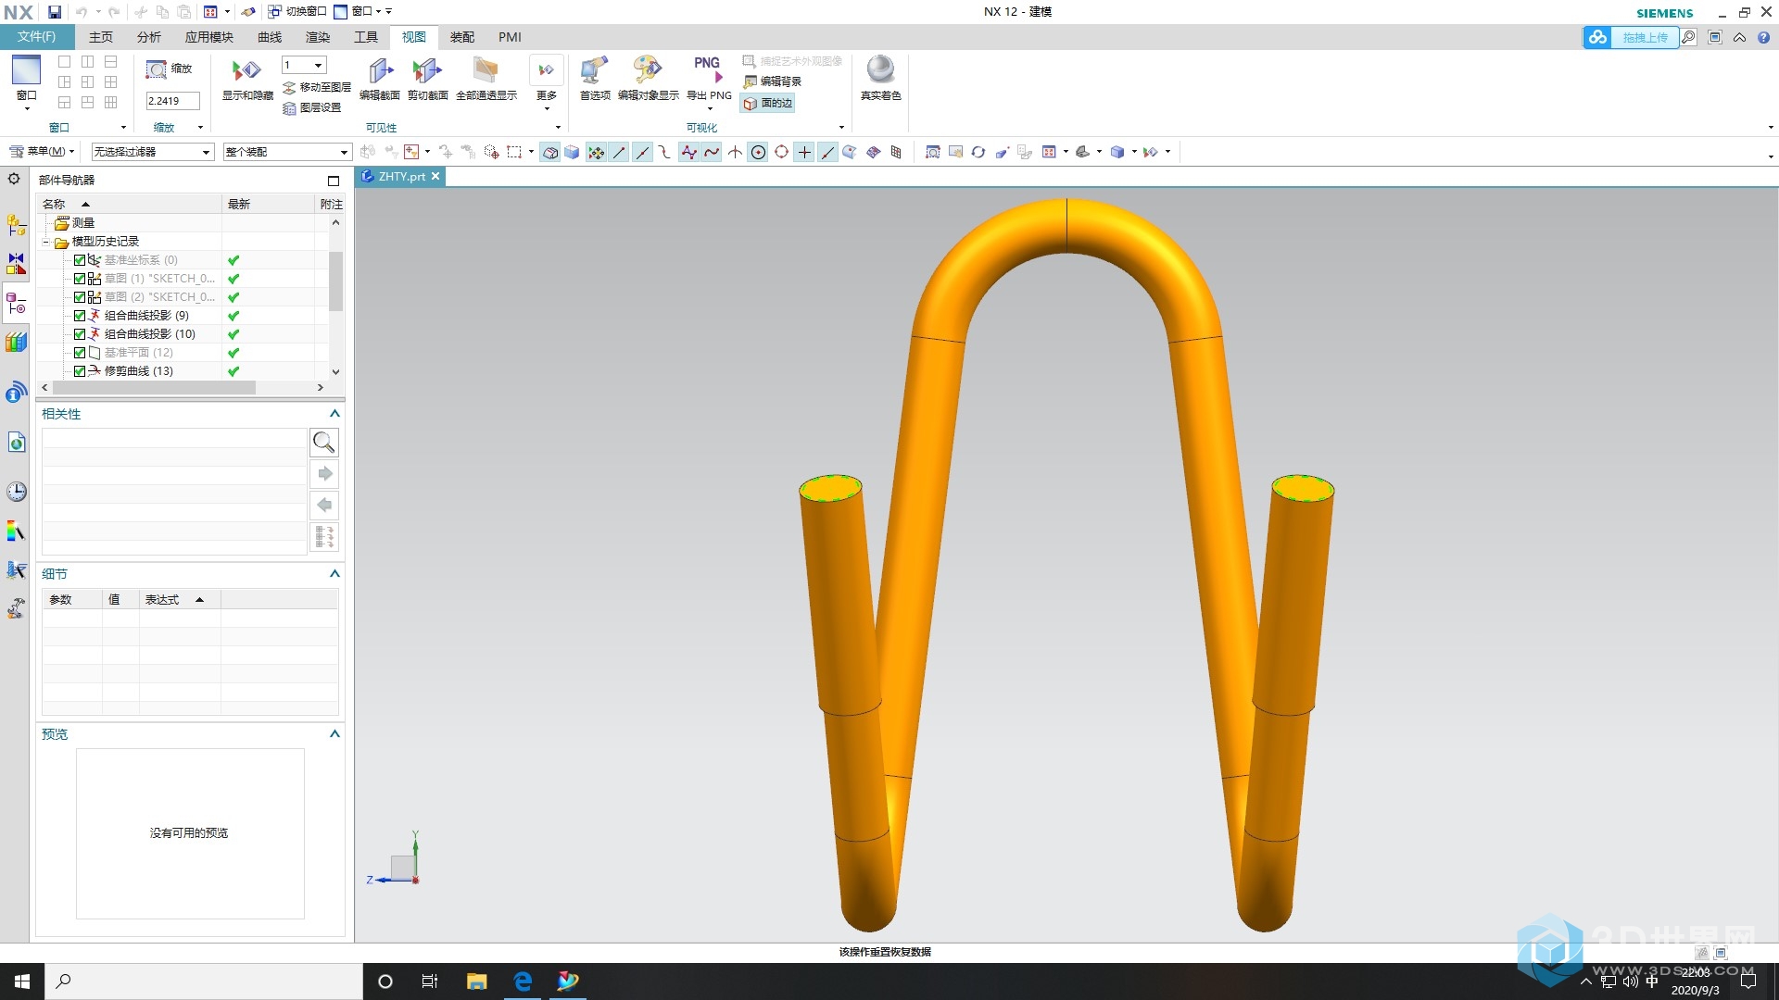Uncheck 组合曲线投影 (9) checkbox
Viewport: 1779px width, 1000px height.
point(80,316)
